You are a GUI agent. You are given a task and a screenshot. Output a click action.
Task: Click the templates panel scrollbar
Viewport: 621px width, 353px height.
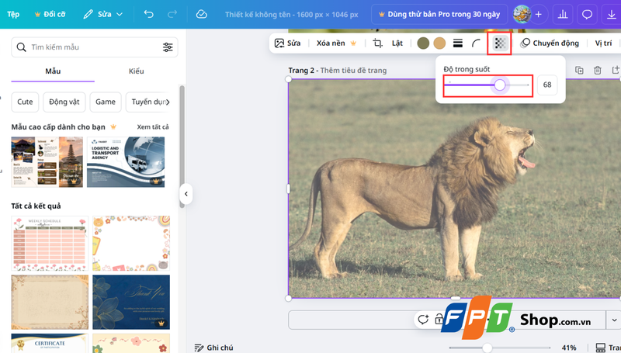182,147
